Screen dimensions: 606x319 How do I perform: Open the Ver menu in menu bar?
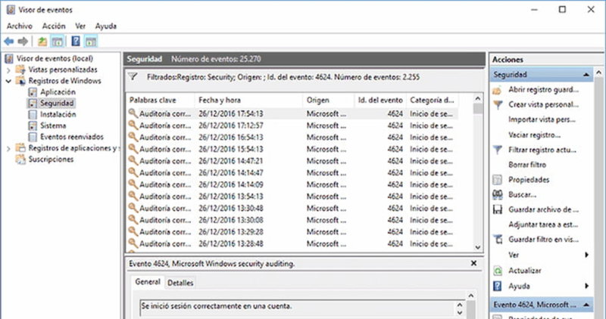click(80, 26)
